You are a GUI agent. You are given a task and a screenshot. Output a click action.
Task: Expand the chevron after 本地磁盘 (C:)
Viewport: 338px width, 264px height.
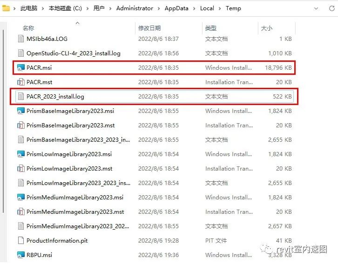click(x=88, y=9)
